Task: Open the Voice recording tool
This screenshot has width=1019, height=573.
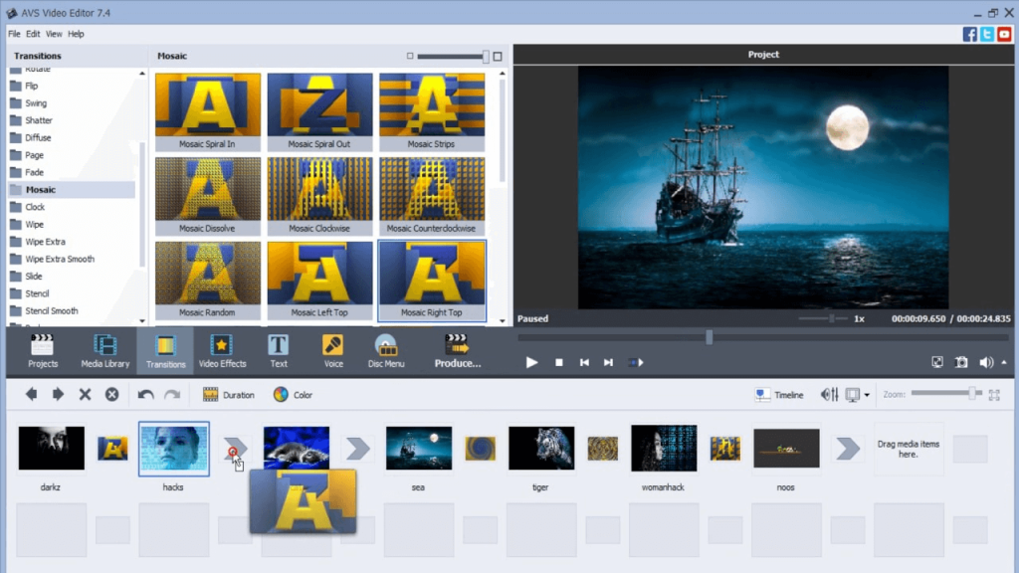Action: (x=332, y=350)
